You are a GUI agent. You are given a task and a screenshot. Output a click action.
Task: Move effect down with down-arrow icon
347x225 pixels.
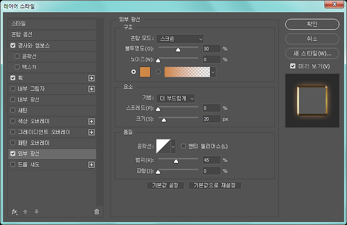(x=37, y=212)
